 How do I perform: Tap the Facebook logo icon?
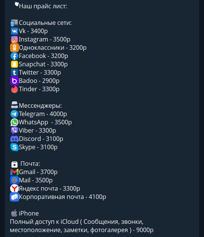[x=14, y=56]
